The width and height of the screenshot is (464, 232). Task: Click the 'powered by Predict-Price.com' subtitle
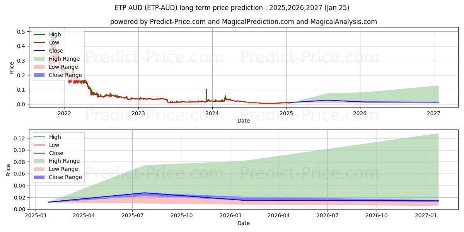(x=244, y=22)
